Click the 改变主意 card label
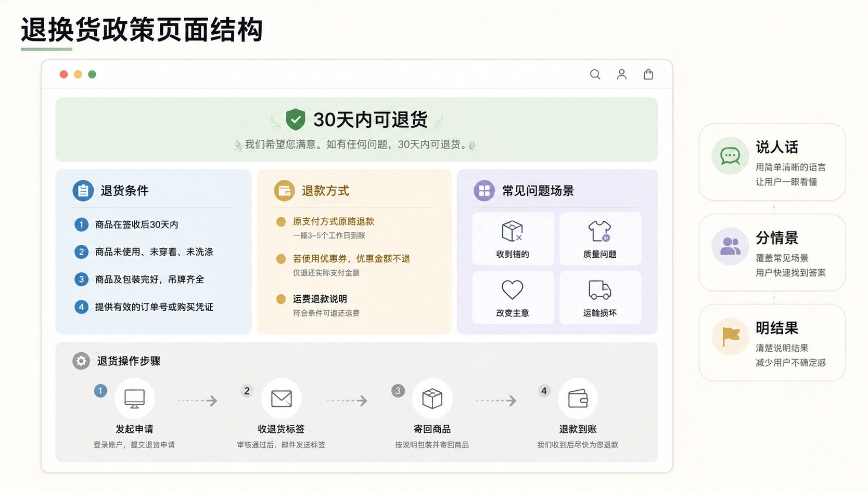 click(x=513, y=313)
